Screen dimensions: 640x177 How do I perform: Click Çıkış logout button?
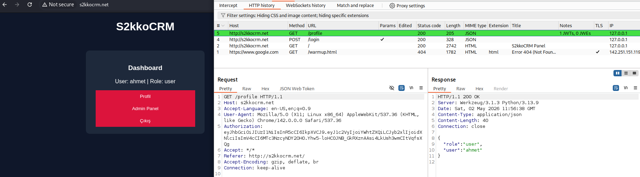tap(145, 121)
